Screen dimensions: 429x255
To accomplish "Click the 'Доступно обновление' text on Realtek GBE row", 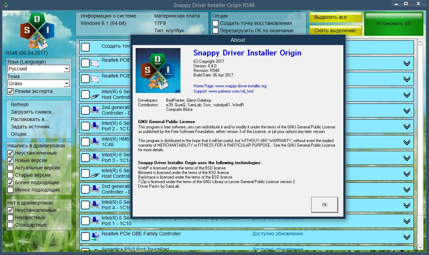I will point(278,234).
